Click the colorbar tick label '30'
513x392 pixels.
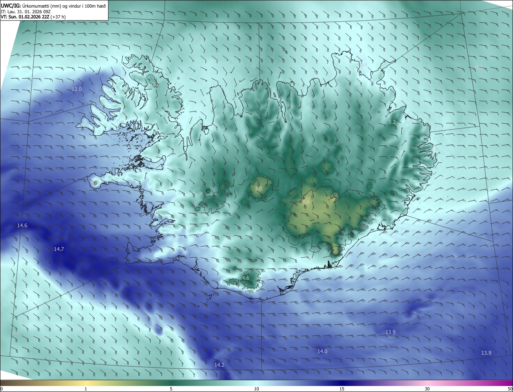pyautogui.click(x=427, y=389)
